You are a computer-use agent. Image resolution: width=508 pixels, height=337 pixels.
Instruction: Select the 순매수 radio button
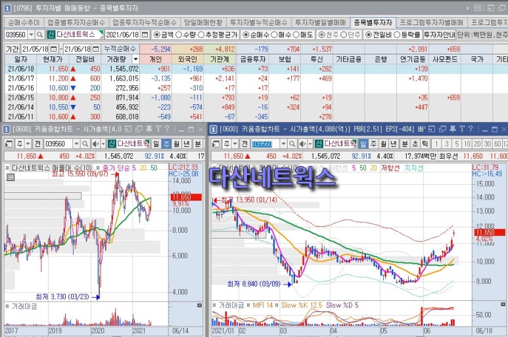tap(246, 35)
